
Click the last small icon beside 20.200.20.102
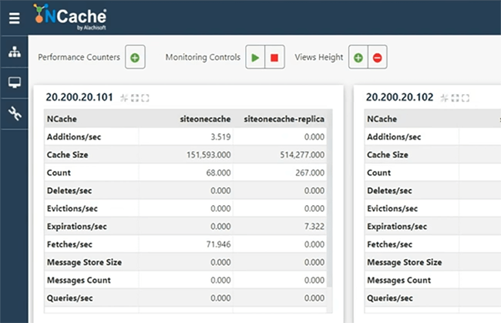[466, 98]
